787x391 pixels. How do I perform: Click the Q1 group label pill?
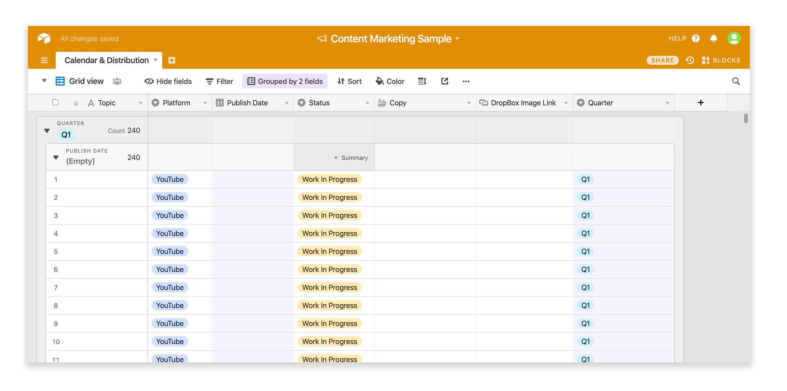pos(66,135)
